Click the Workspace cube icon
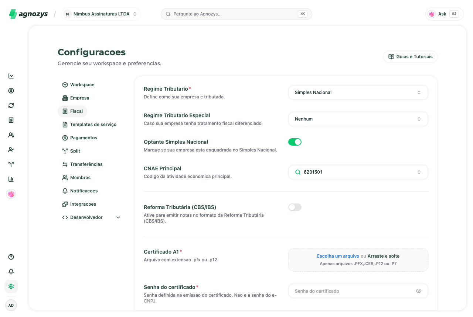473x317 pixels. tap(65, 85)
